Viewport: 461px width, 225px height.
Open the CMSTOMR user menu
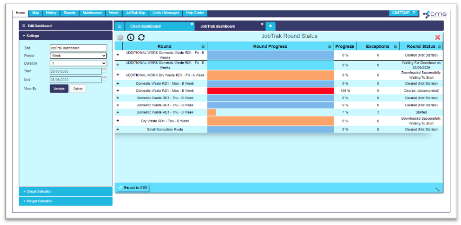(404, 13)
